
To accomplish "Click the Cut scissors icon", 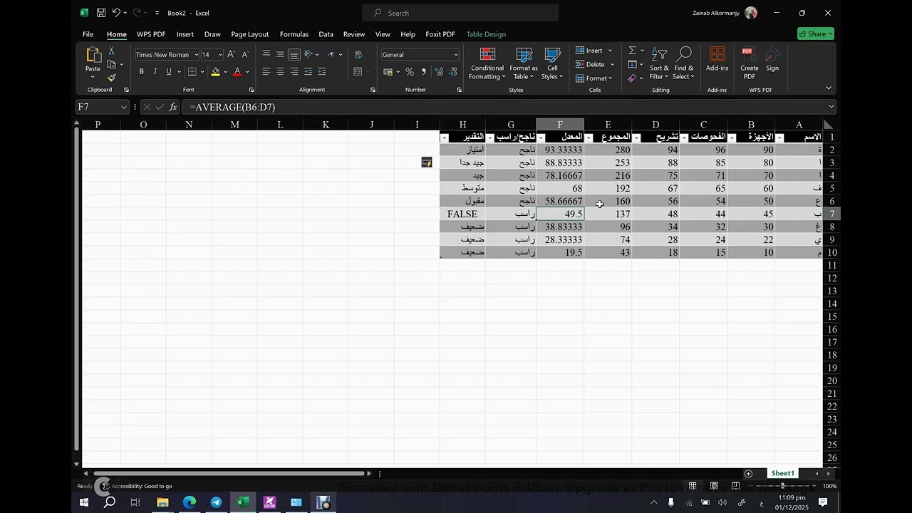I will 111,51.
